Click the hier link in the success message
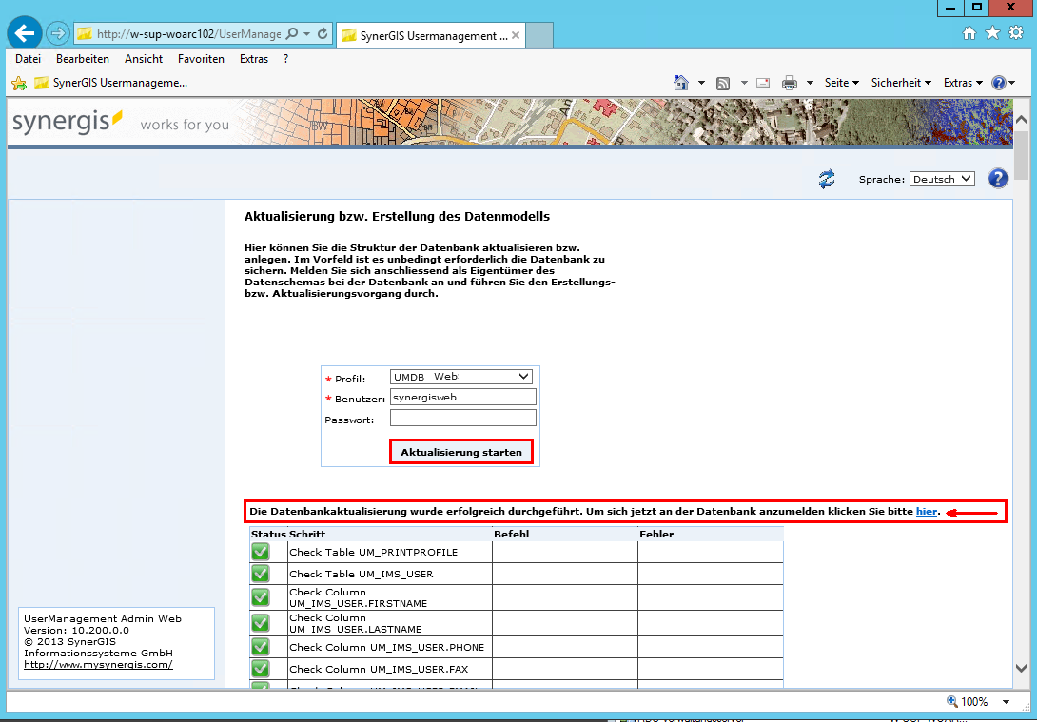Image resolution: width=1037 pixels, height=722 pixels. point(926,511)
